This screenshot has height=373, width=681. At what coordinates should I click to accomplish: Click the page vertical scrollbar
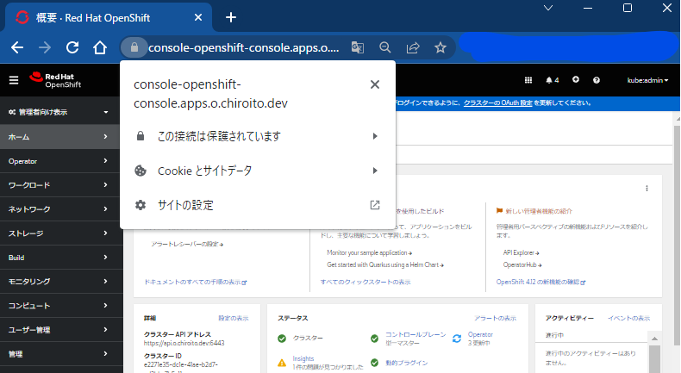pos(677,234)
